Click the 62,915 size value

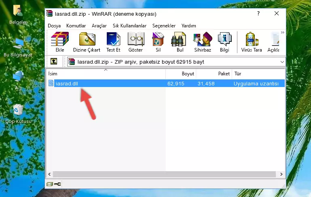pyautogui.click(x=176, y=83)
